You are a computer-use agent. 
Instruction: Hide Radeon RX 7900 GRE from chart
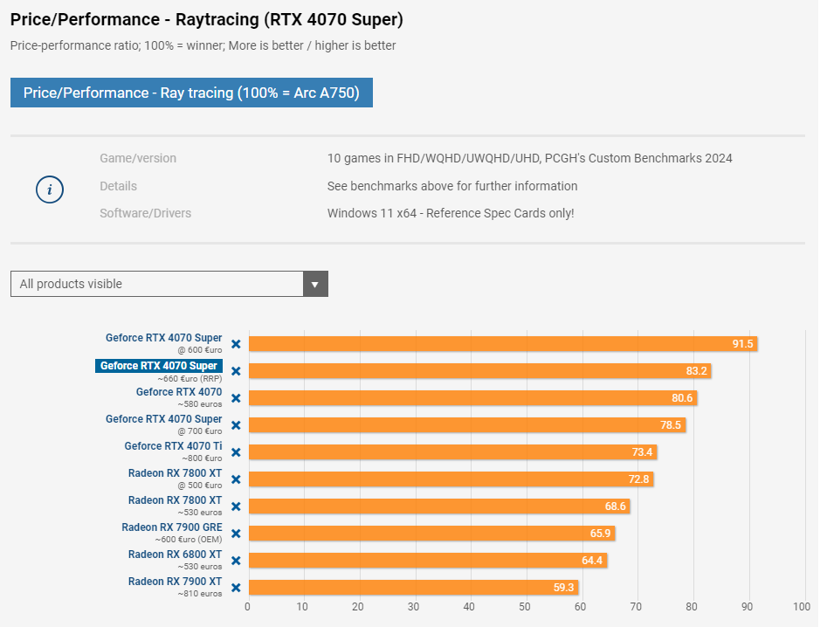[237, 534]
